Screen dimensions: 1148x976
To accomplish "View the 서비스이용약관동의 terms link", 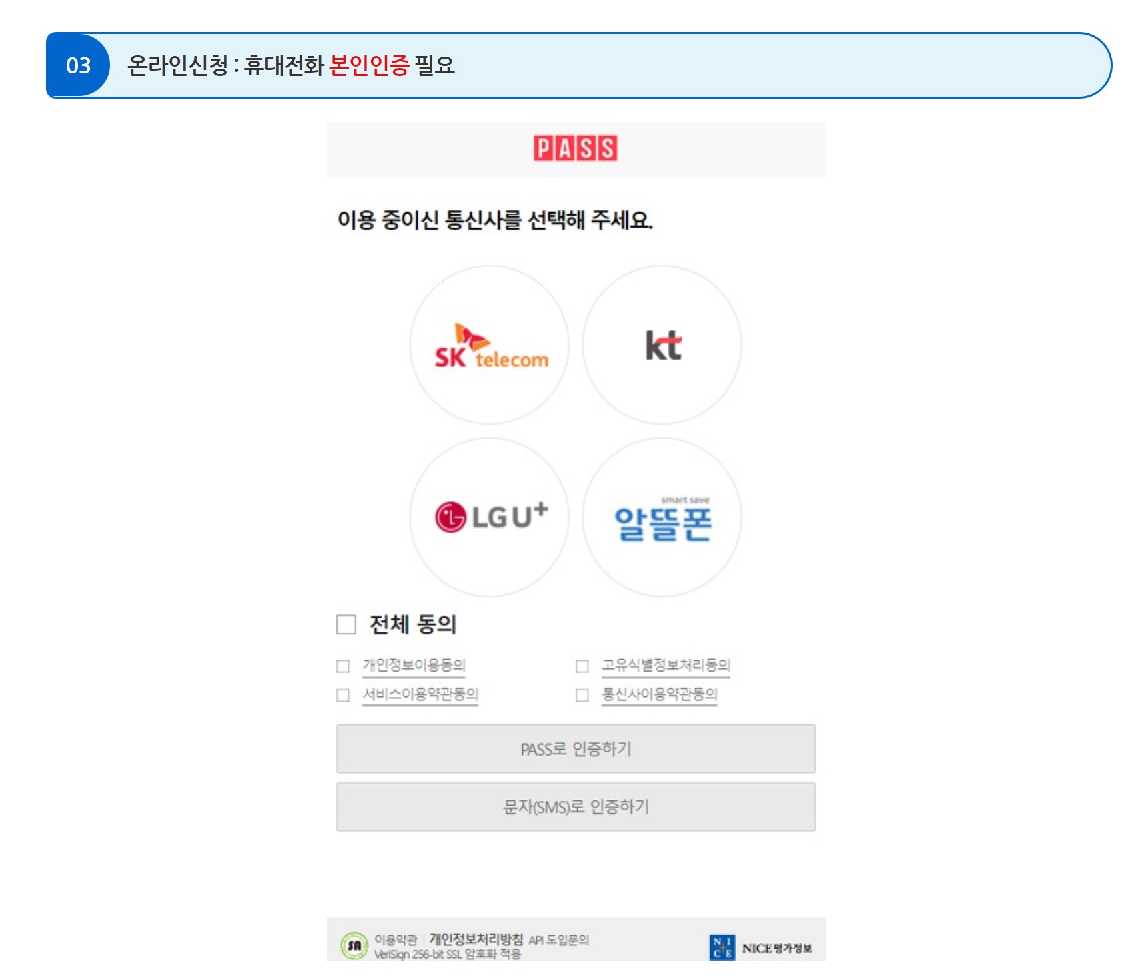I will (x=420, y=694).
